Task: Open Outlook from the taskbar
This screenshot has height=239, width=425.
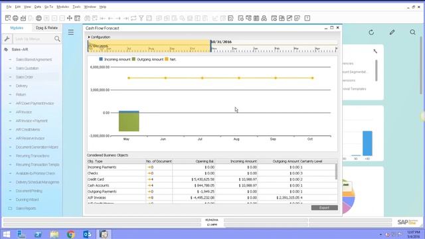Action: coord(87,234)
